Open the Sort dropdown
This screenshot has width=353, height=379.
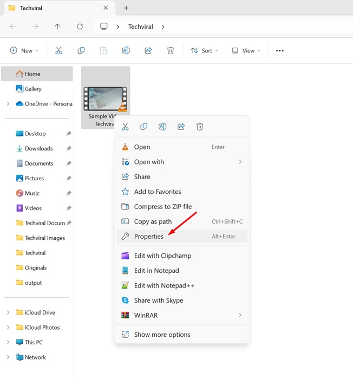tap(204, 50)
